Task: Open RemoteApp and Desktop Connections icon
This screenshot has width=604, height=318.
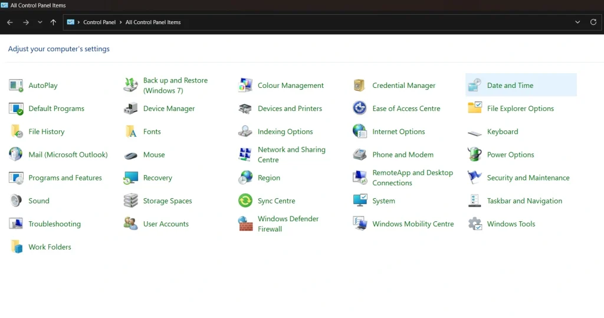Action: pos(360,178)
